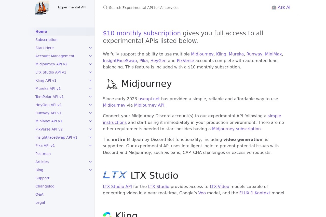This screenshot has width=326, height=217.
Task: Open Start Here sidebar link
Action: (x=45, y=48)
